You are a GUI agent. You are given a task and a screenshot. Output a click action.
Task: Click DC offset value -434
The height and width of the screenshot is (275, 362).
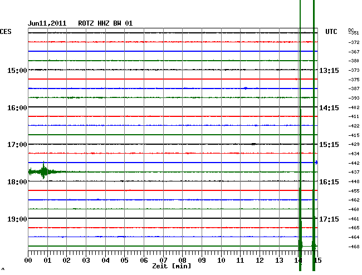coord(354,154)
